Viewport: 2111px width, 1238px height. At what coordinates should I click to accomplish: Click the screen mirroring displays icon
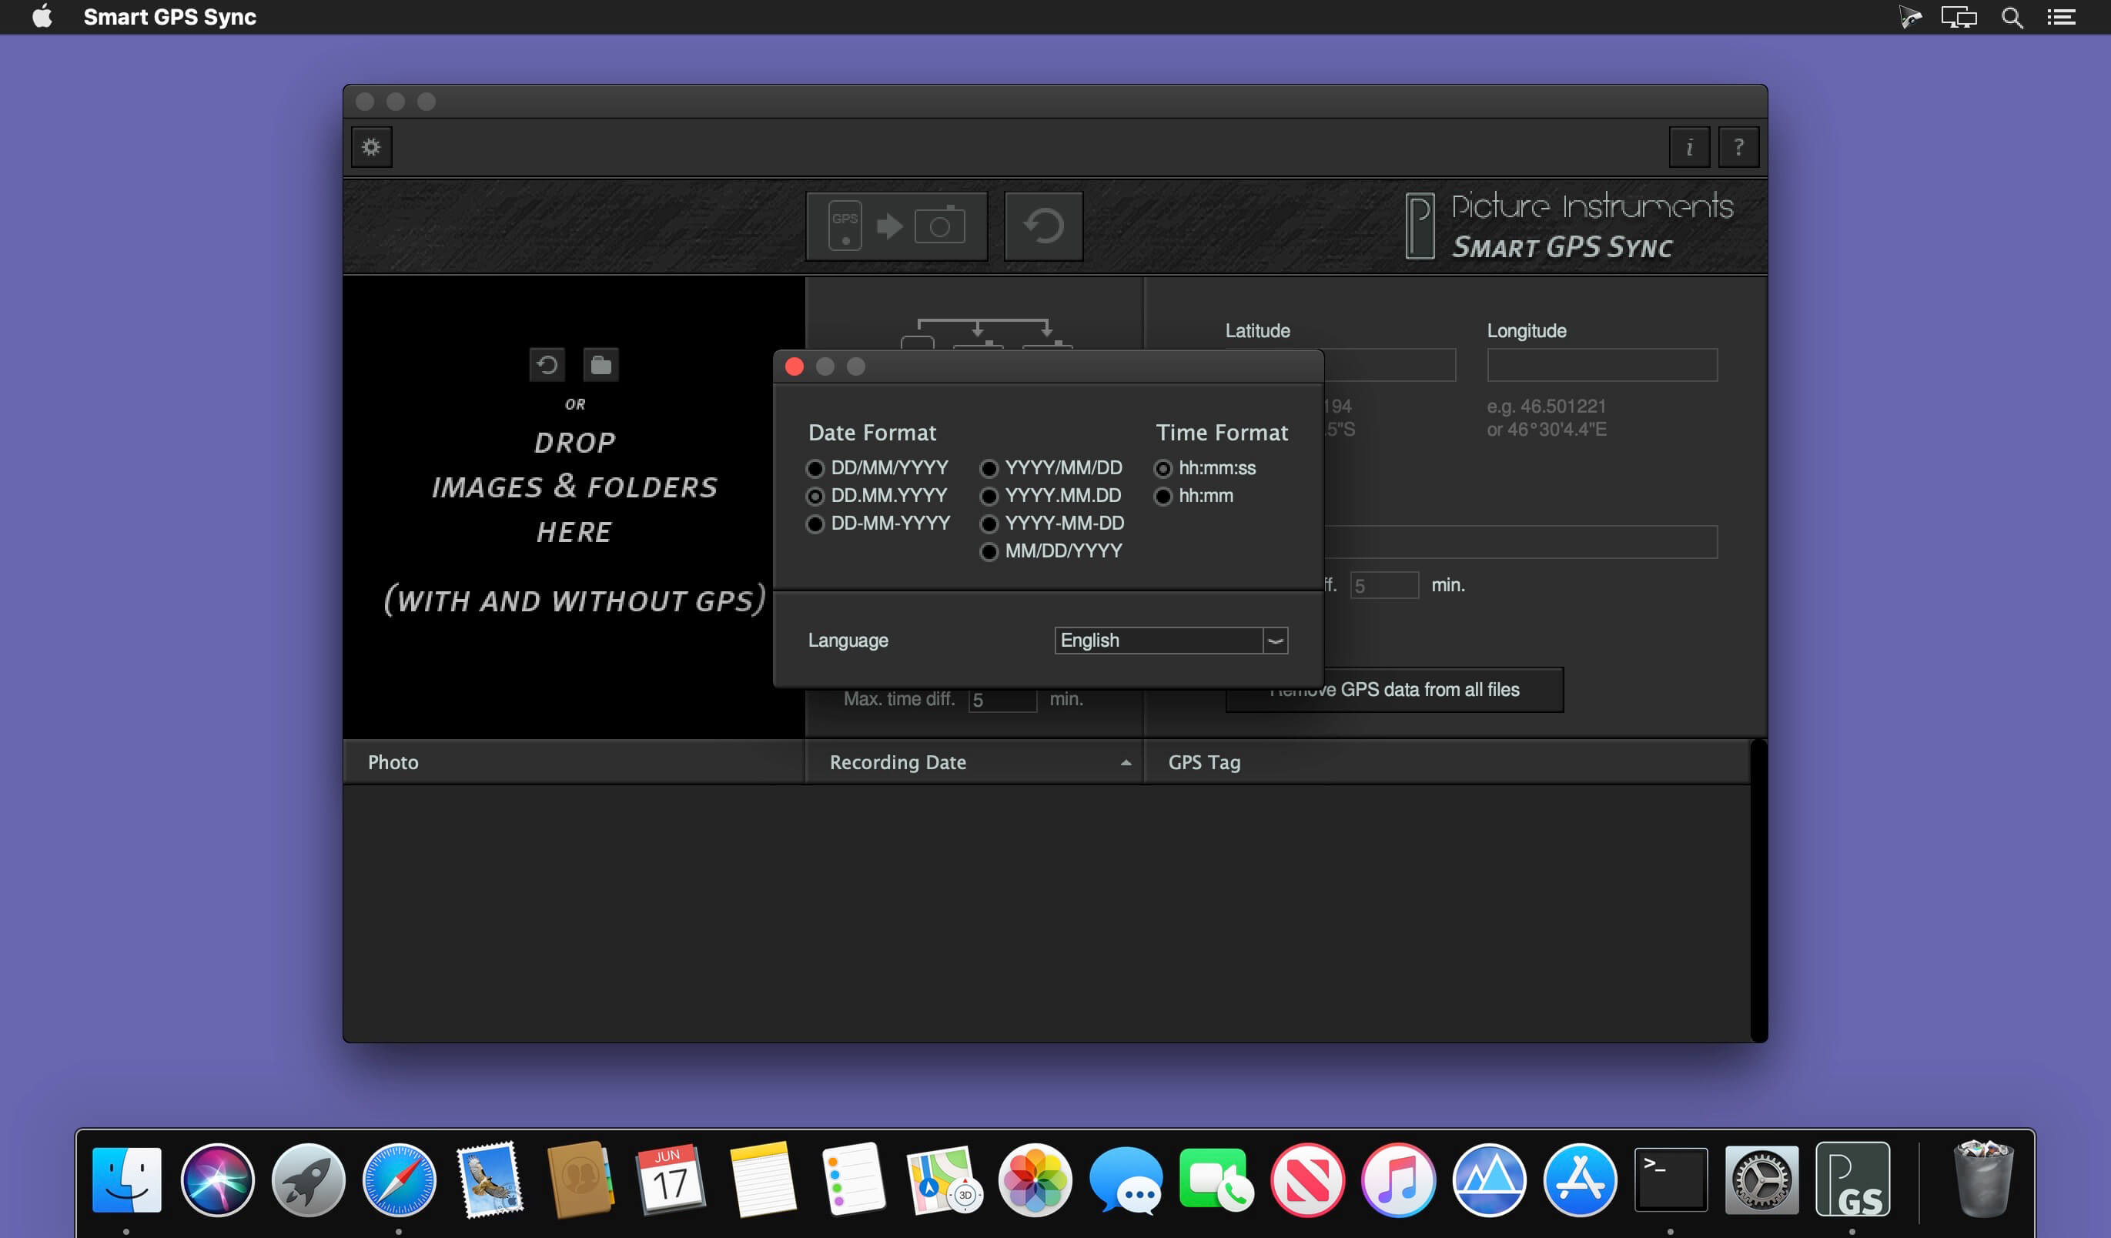click(1959, 17)
